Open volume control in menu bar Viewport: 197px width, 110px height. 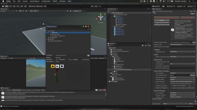[x=164, y=1]
